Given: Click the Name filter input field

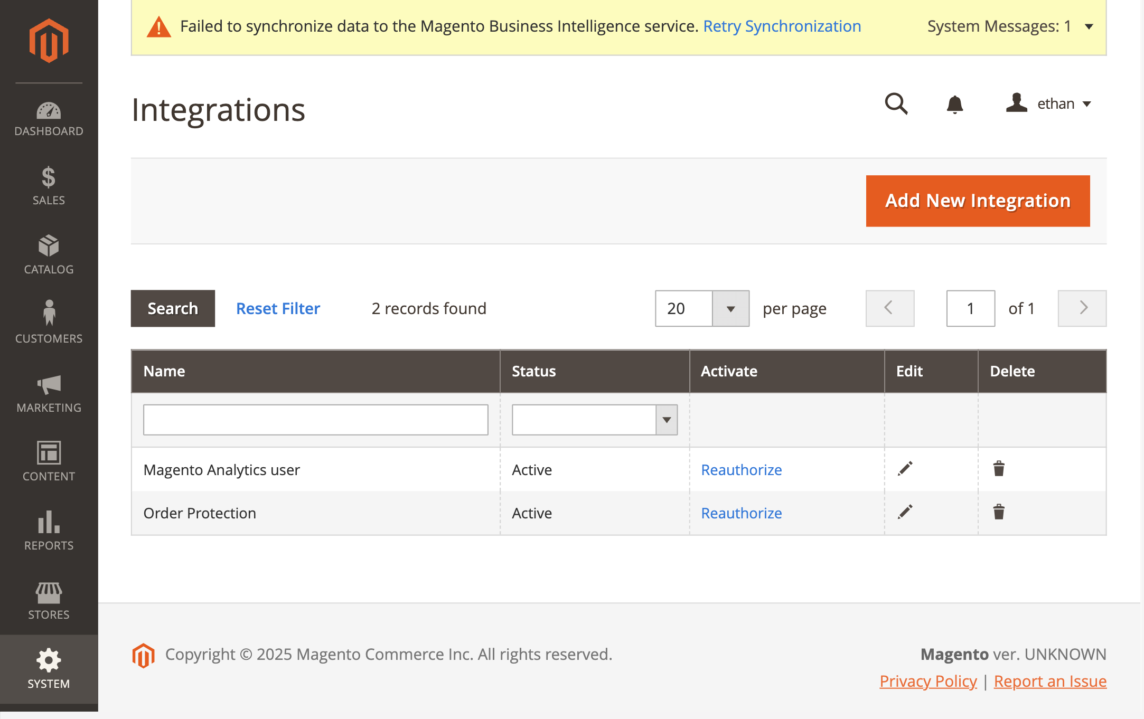Looking at the screenshot, I should coord(315,420).
